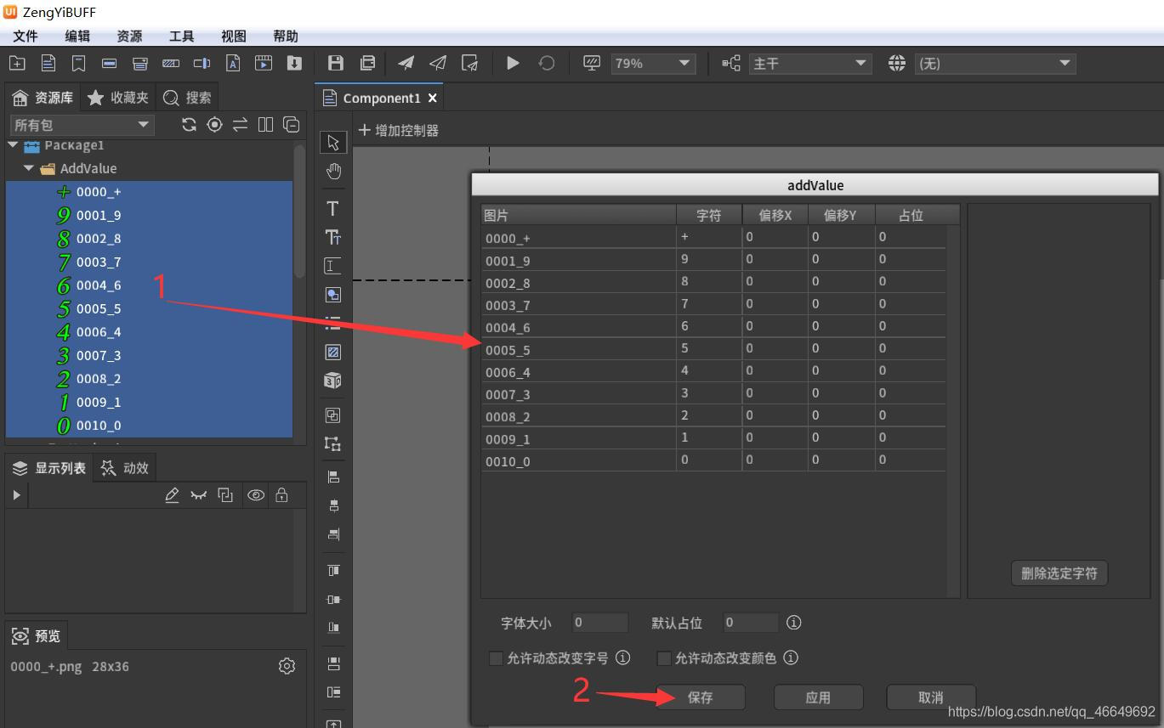1164x728 pixels.
Task: Click the info icon beside 默认占位
Action: click(793, 623)
